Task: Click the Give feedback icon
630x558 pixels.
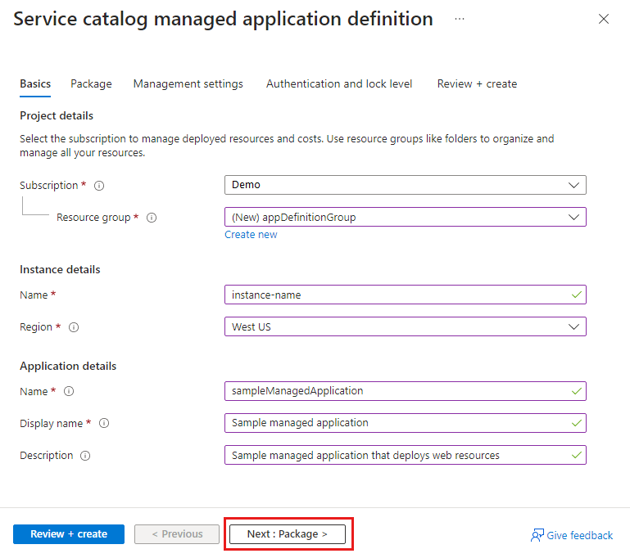Action: coord(537,535)
